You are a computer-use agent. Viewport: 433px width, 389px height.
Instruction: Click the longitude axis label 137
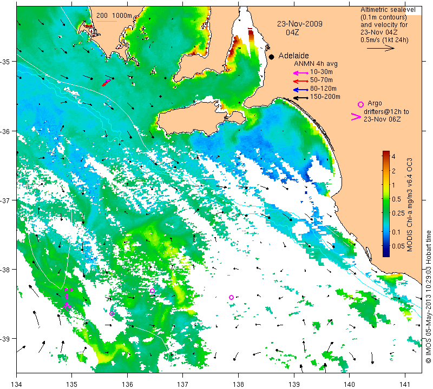coord(183,384)
